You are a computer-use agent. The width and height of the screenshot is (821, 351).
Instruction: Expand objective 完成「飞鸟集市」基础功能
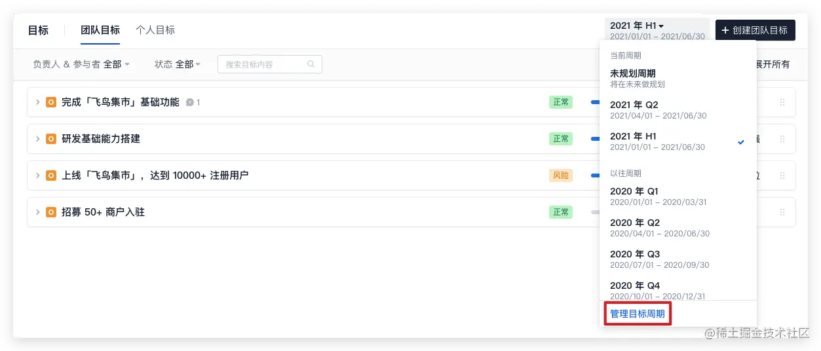tap(38, 102)
